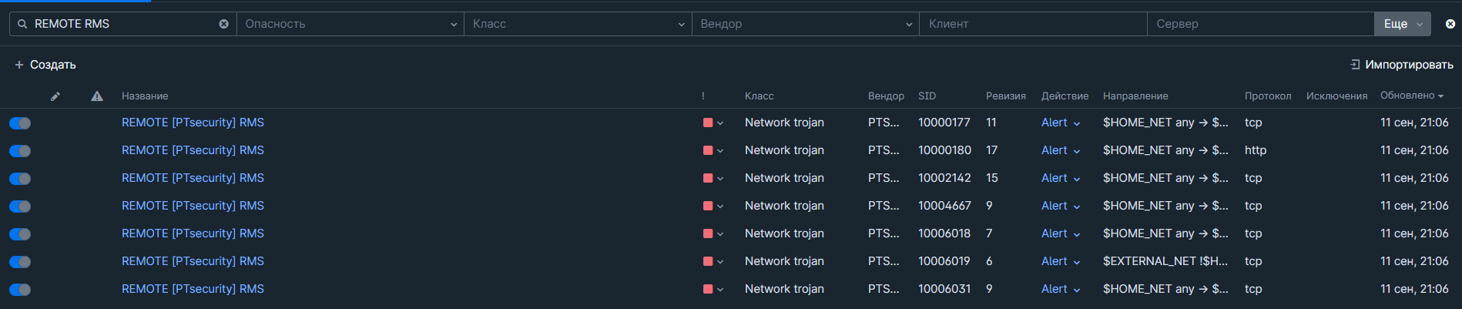
Task: Click the search magnifier icon
Action: pyautogui.click(x=22, y=24)
